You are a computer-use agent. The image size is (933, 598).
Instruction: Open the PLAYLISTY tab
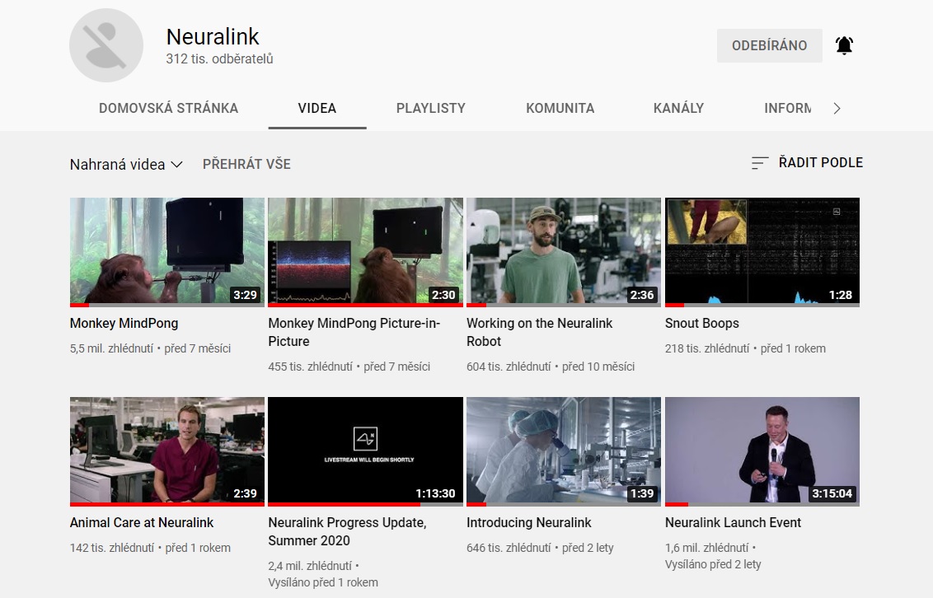coord(431,108)
